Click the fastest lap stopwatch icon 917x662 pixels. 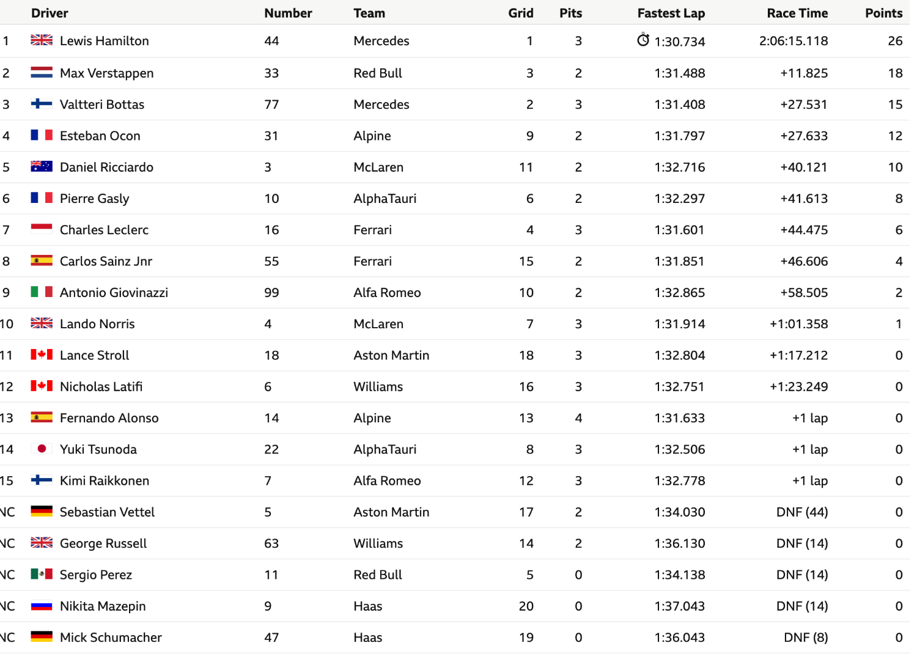643,40
